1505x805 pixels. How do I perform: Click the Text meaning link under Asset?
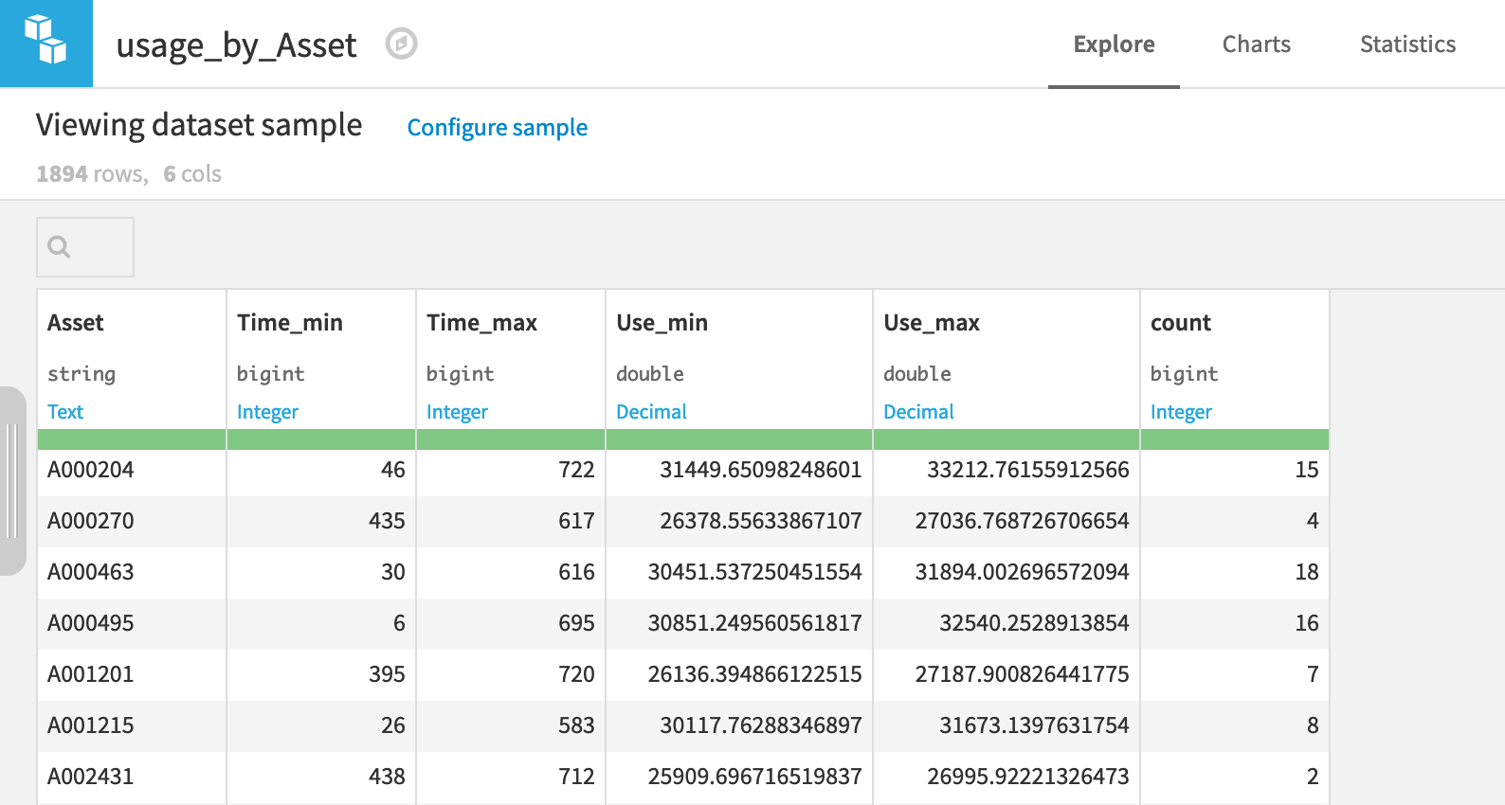click(65, 412)
